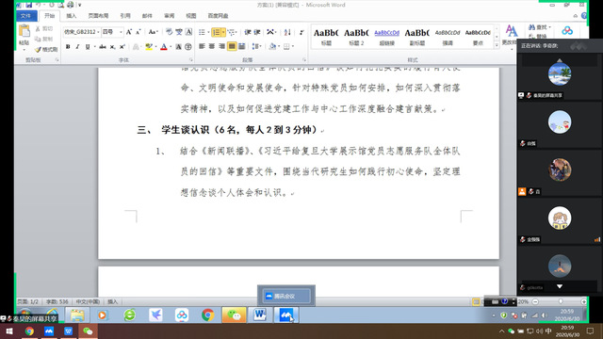Open the font size dropdown
Screen dimensions: 603x339
click(112, 32)
